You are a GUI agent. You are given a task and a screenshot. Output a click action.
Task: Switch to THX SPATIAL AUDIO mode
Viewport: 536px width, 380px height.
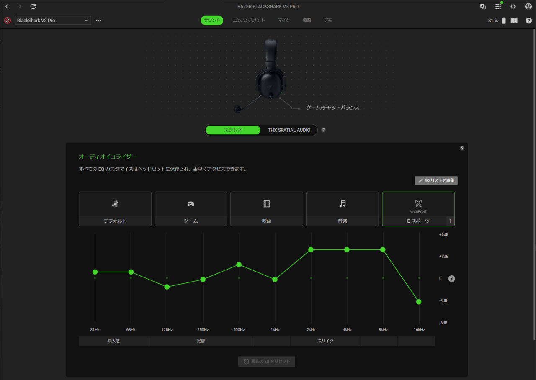289,130
